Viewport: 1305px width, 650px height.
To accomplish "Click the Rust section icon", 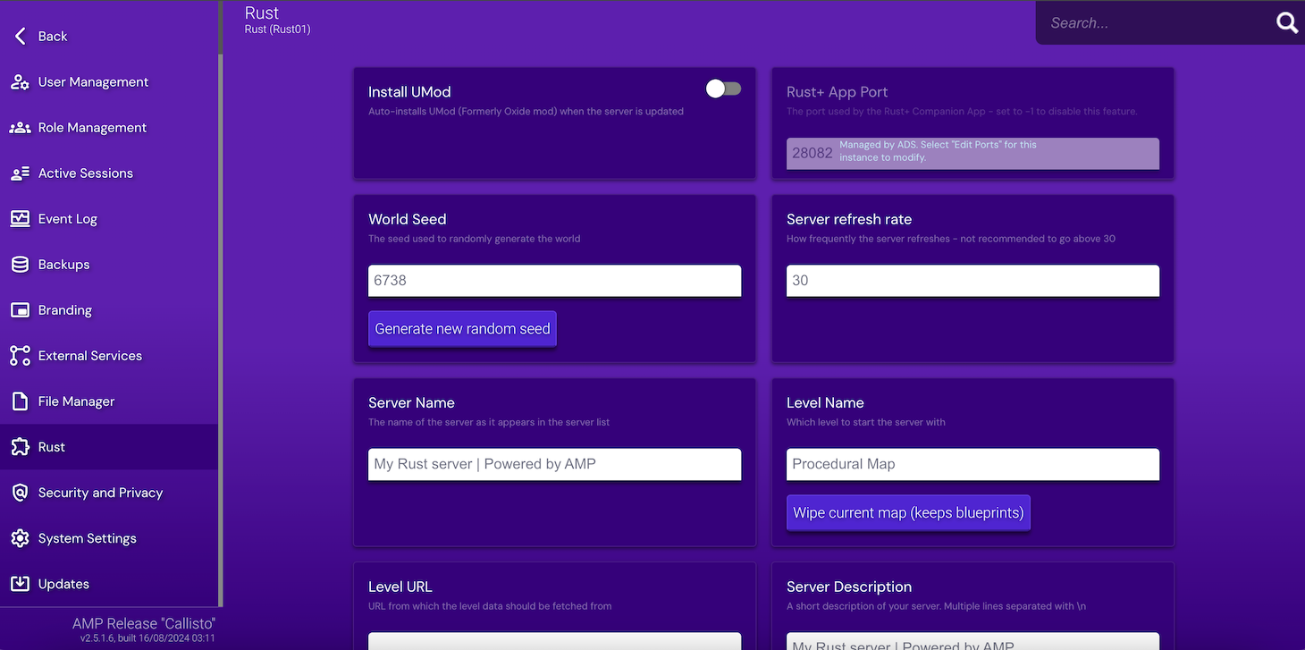I will point(20,446).
